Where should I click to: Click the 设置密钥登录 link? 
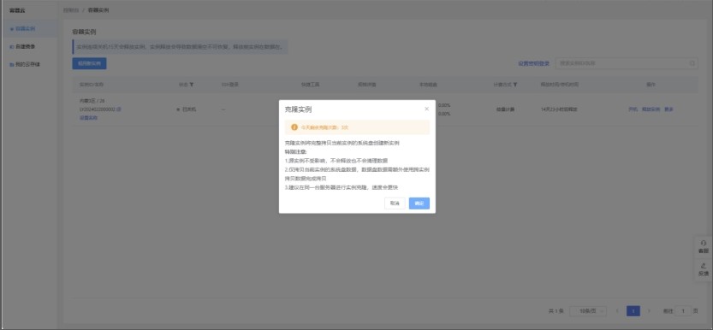point(534,63)
